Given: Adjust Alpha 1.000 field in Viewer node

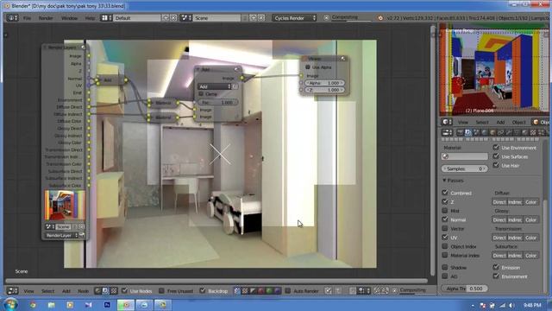Looking at the screenshot, I should pyautogui.click(x=324, y=83).
